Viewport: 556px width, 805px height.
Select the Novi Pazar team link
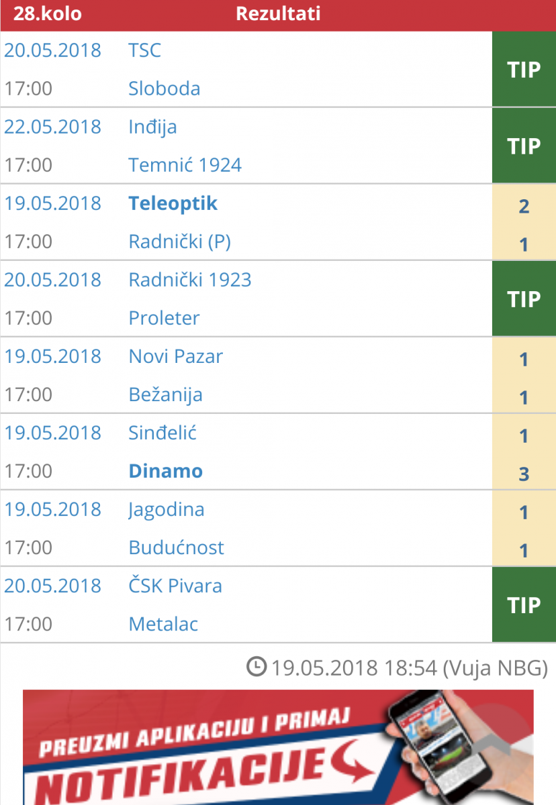coord(176,356)
